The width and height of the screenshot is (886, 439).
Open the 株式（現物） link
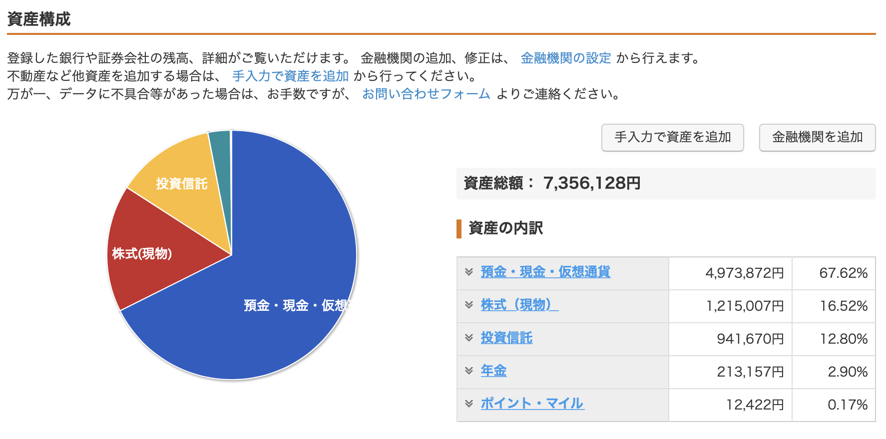tap(519, 305)
